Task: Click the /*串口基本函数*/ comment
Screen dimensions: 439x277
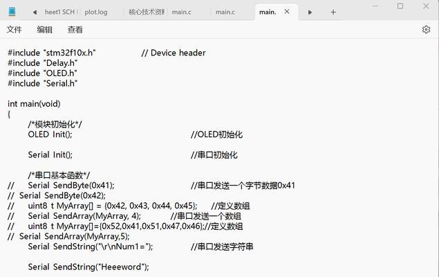Action: click(59, 175)
